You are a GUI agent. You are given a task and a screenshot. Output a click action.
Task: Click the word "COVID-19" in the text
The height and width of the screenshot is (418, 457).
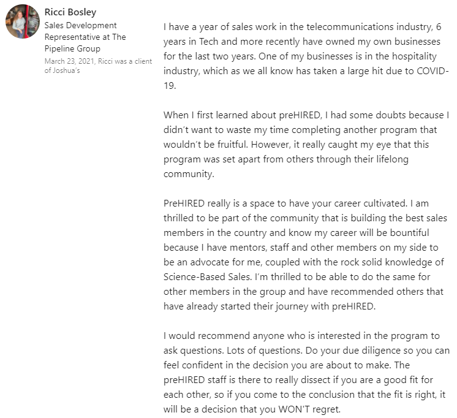(x=430, y=72)
